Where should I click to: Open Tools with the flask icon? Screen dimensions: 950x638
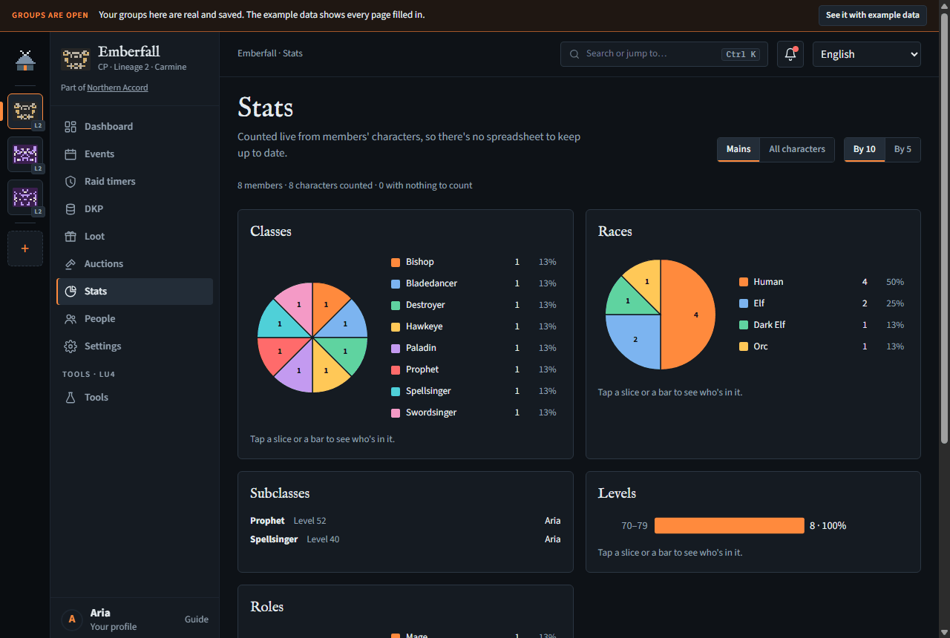[134, 398]
